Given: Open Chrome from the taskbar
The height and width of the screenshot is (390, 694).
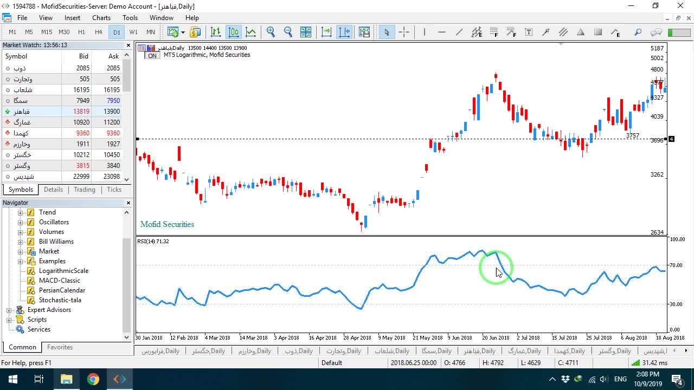Looking at the screenshot, I should (93, 379).
